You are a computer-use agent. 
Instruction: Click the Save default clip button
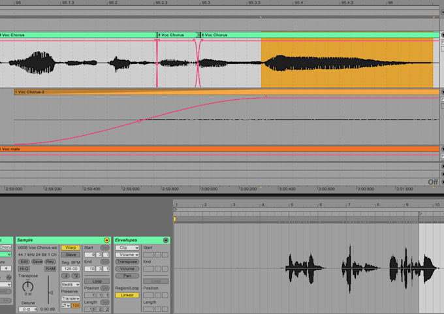click(x=37, y=262)
